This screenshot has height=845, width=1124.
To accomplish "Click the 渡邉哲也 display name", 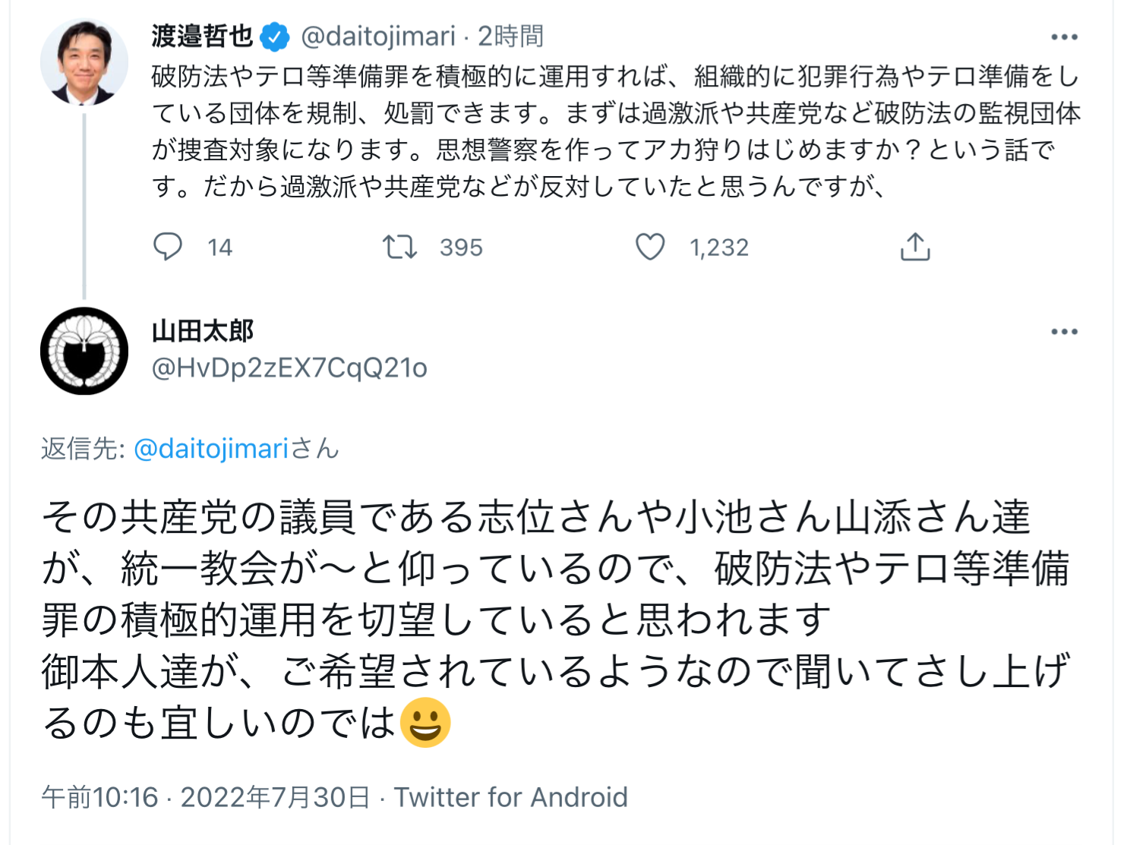I will (x=202, y=36).
